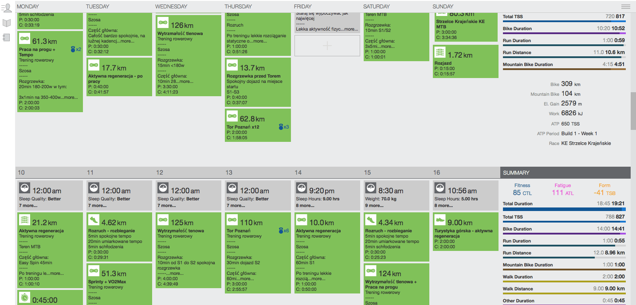Add a workout with Friday's plus box
The width and height of the screenshot is (636, 305).
327,46
